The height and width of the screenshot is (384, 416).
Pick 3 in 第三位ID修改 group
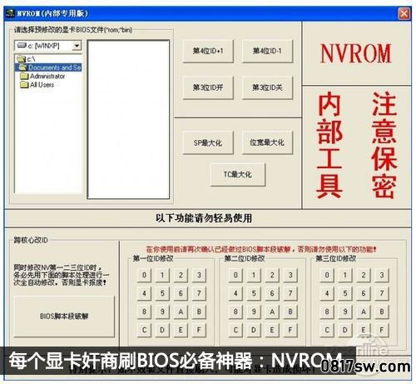382,275
